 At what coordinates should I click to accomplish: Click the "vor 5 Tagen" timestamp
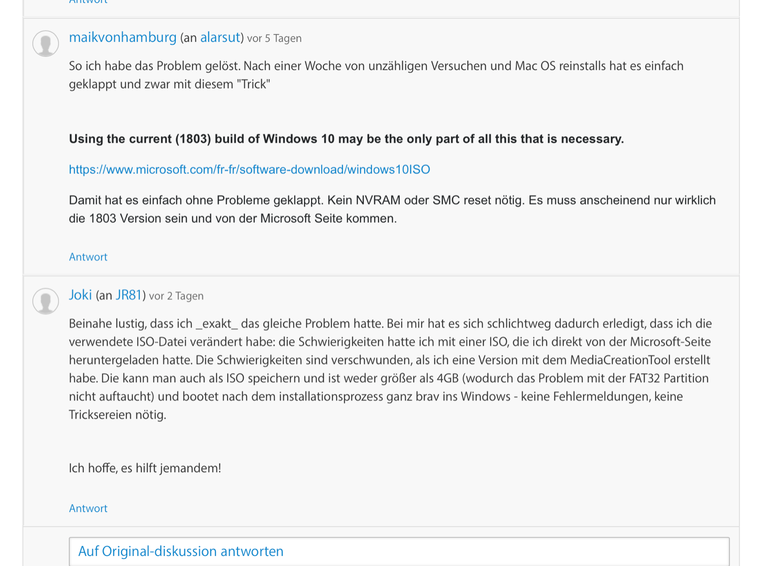tap(274, 39)
